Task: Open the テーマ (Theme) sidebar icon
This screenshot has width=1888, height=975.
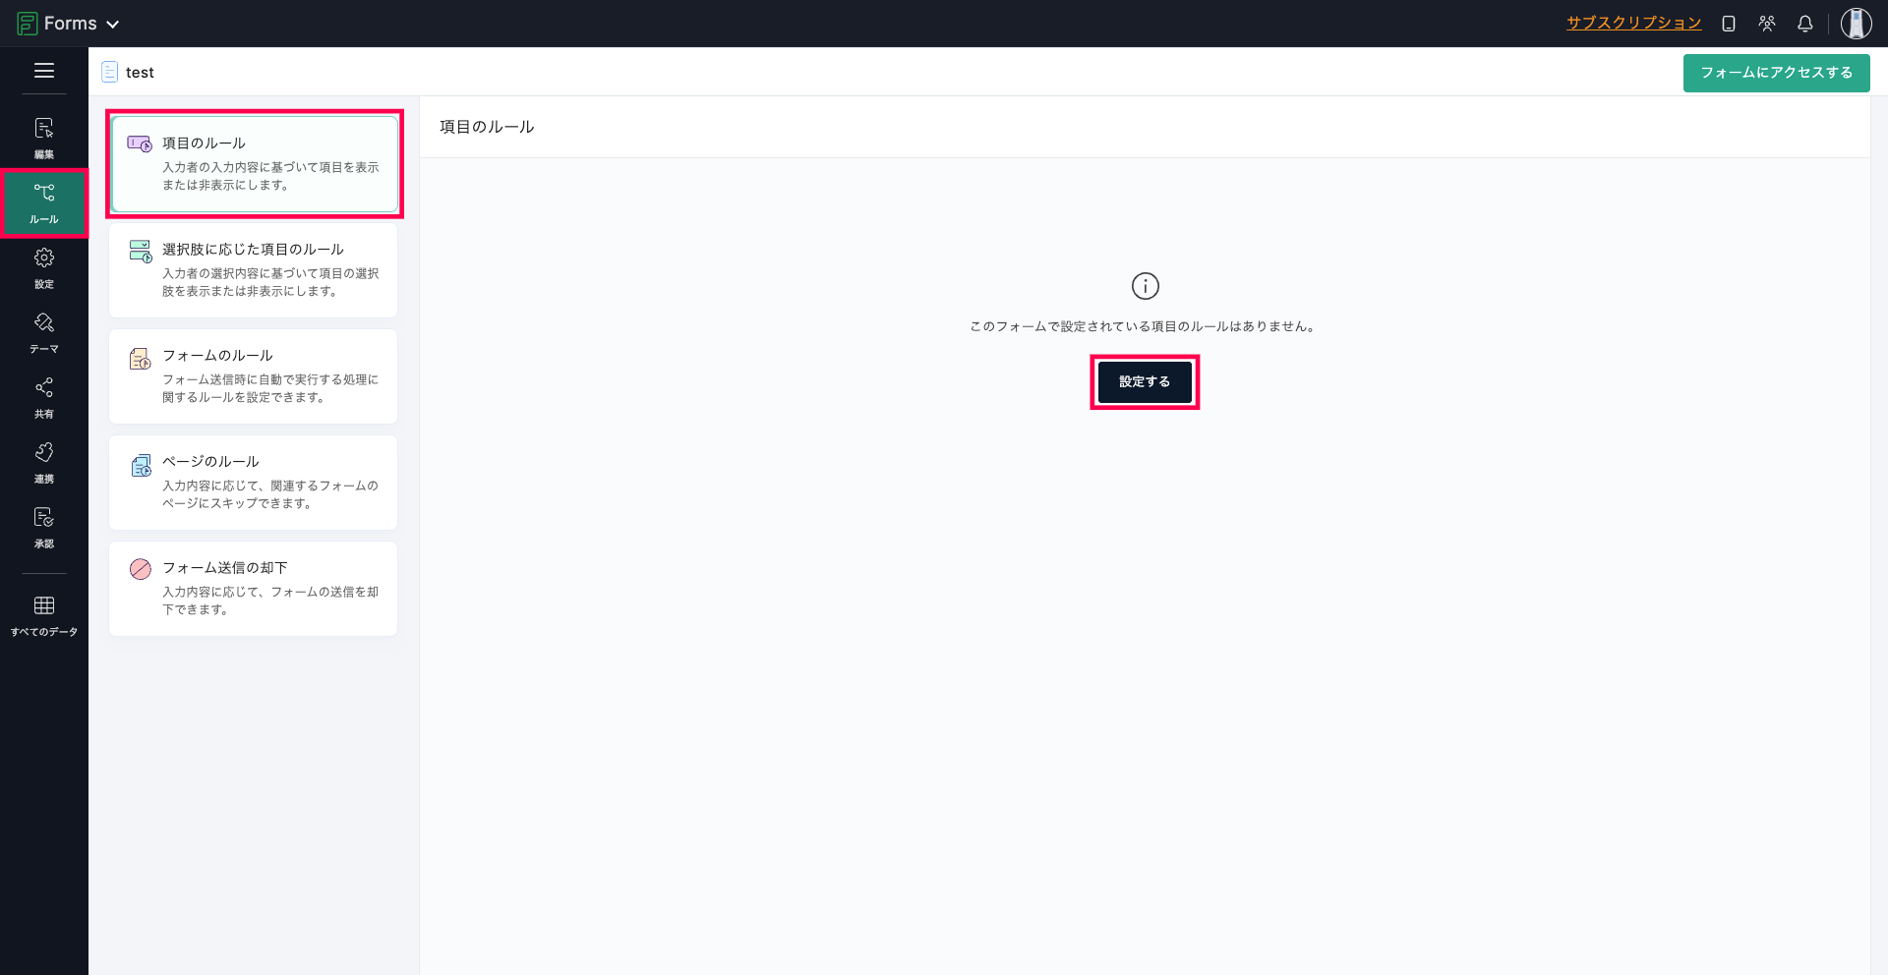Action: point(44,332)
